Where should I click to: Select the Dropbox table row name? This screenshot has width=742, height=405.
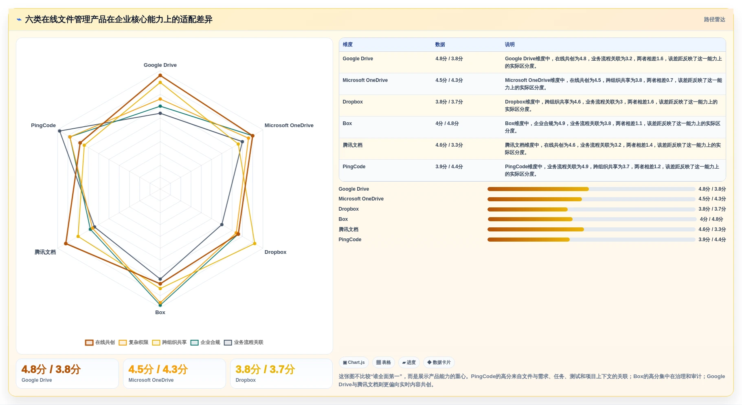point(352,102)
